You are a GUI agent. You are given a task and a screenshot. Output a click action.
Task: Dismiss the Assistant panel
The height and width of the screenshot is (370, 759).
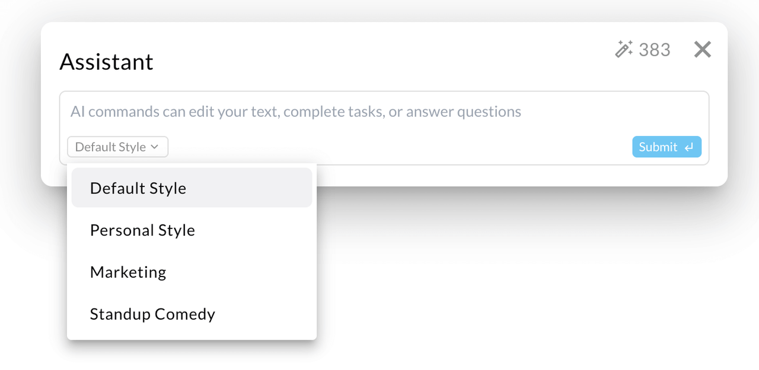[x=702, y=50]
